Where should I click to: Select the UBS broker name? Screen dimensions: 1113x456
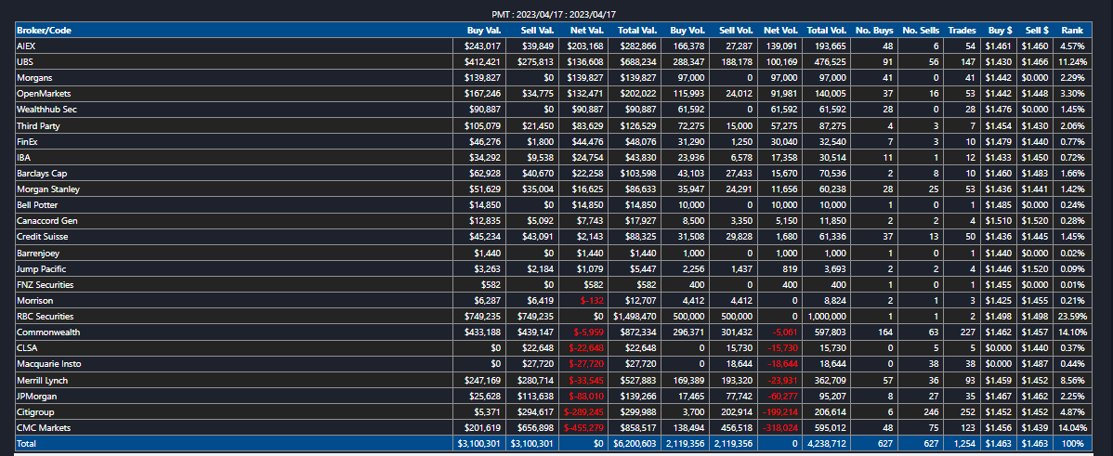pos(24,62)
